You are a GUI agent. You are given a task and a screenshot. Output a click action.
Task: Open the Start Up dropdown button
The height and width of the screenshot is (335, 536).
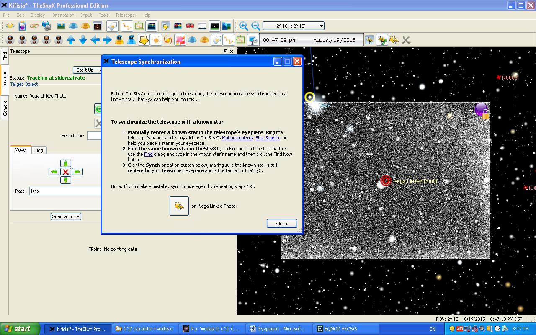tap(87, 70)
